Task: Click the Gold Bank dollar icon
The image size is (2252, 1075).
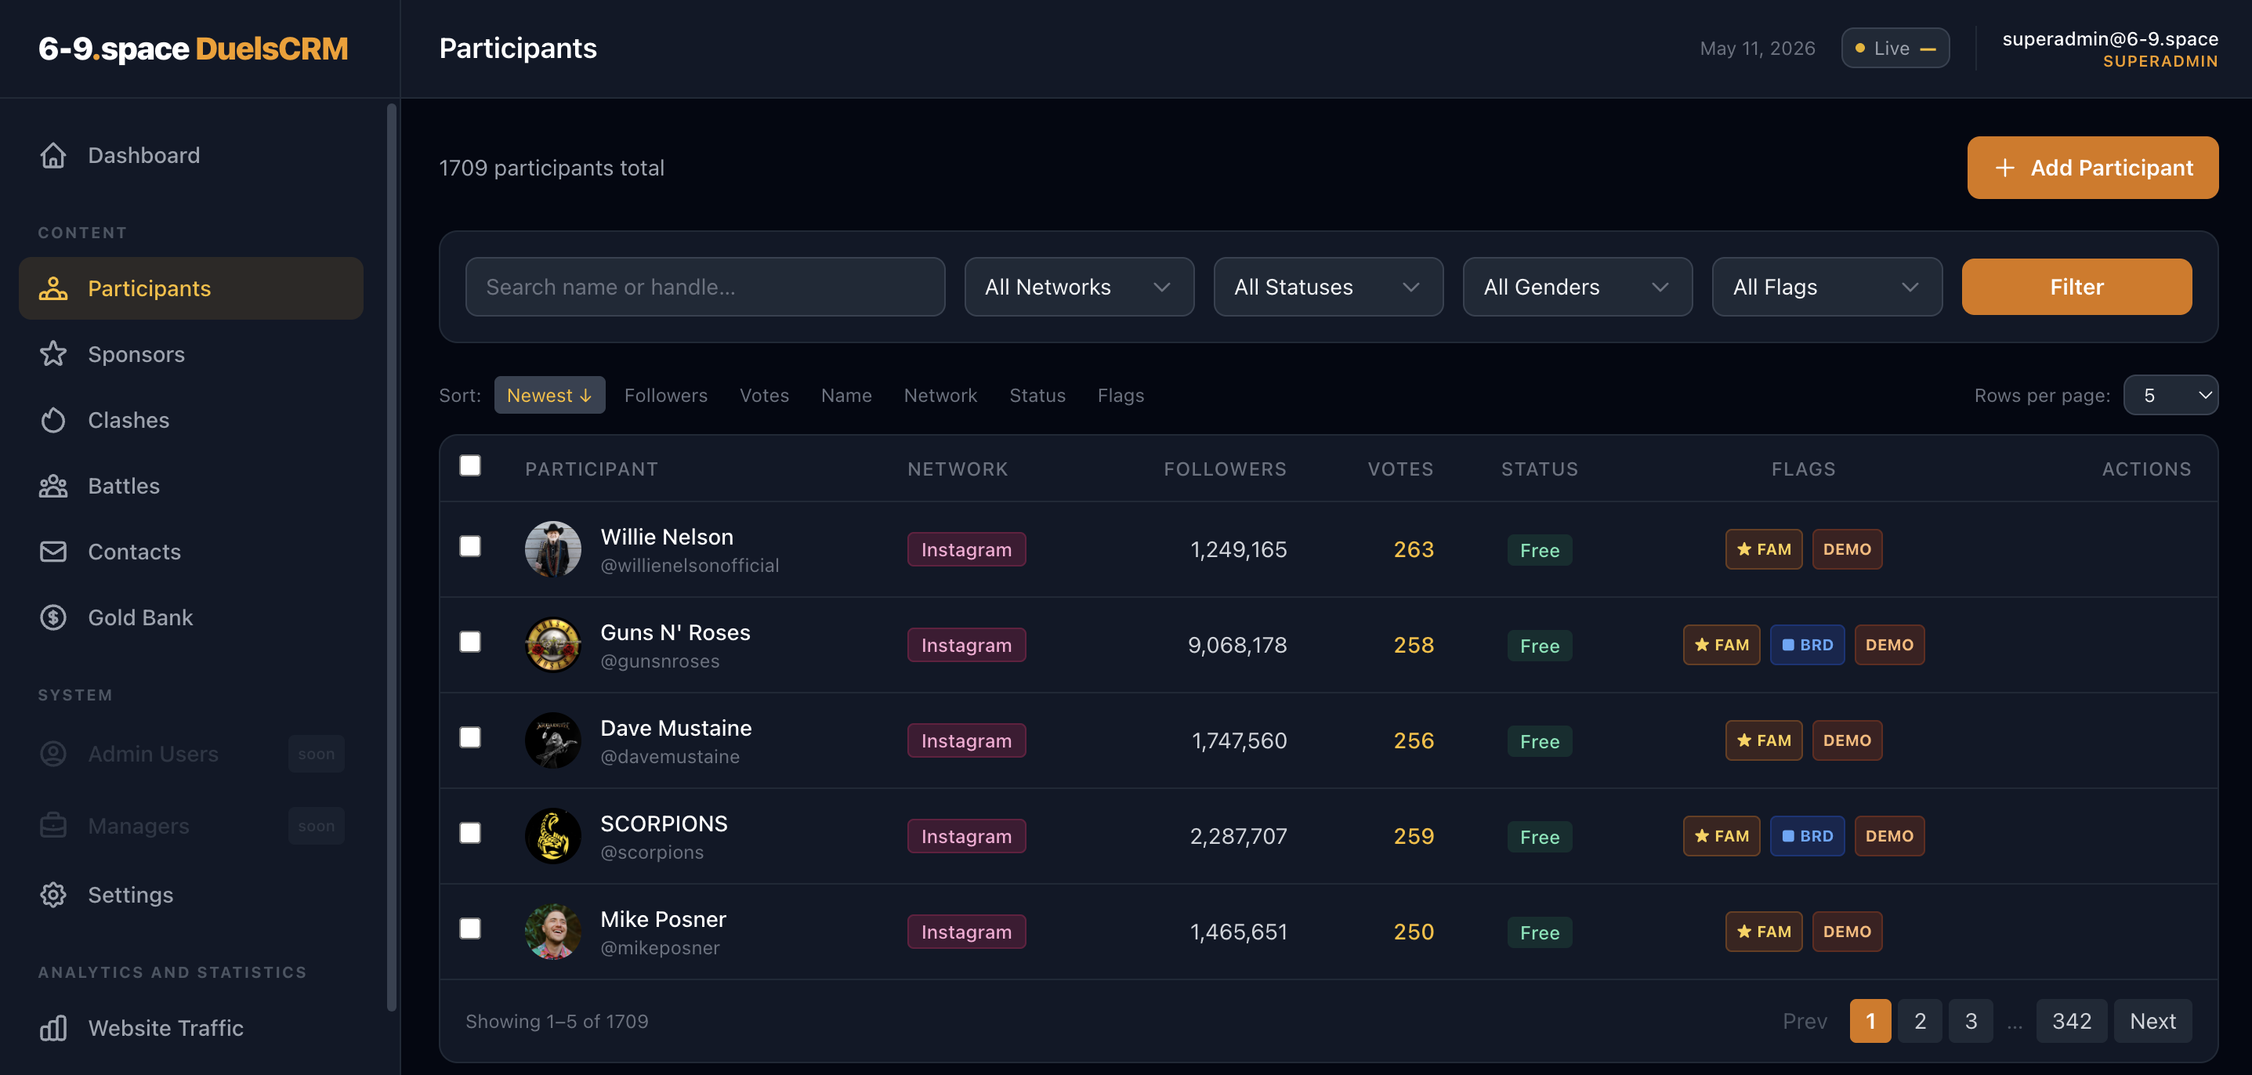Action: (53, 617)
